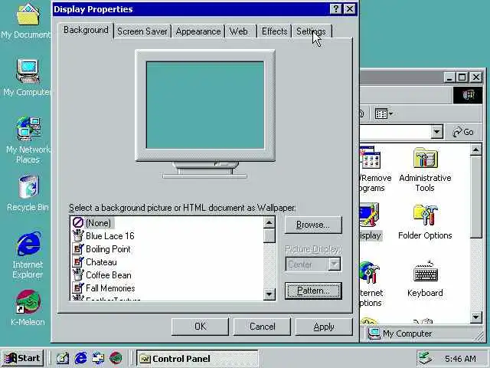The image size is (490, 368).
Task: Select Blue Lace 16 wallpaper
Action: [110, 236]
